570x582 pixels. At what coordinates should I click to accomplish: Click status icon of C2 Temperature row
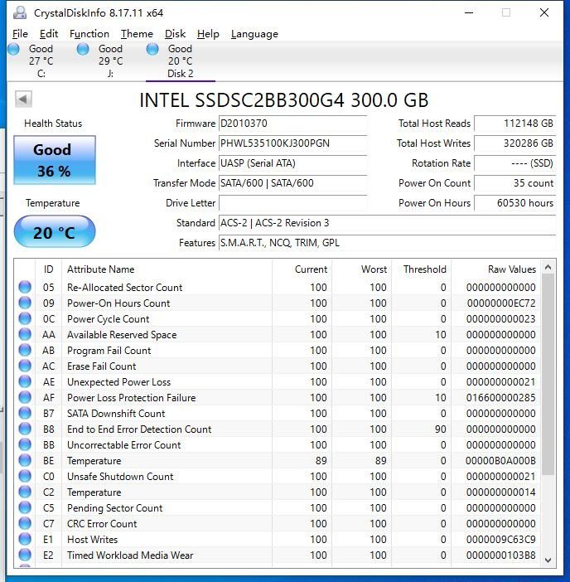[25, 492]
